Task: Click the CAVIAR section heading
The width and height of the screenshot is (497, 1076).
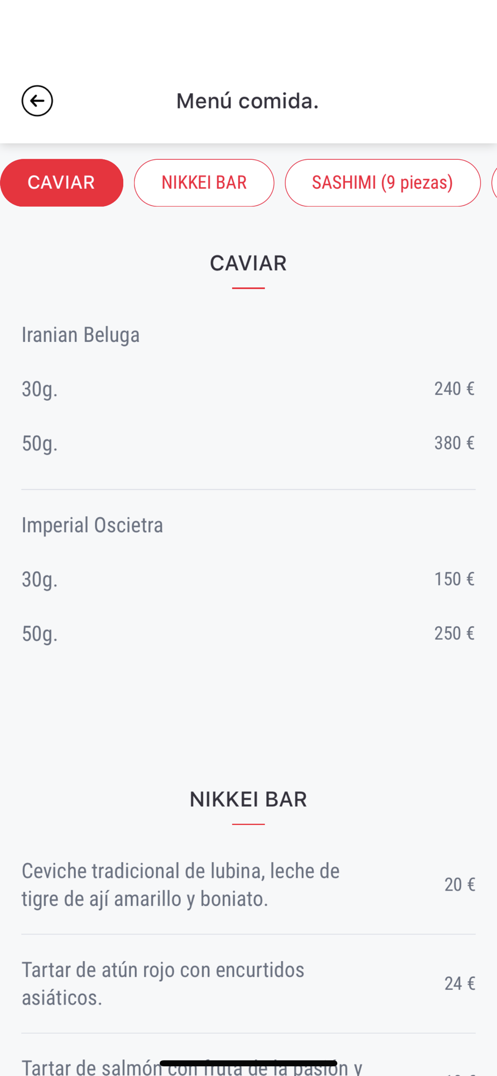Action: tap(248, 264)
